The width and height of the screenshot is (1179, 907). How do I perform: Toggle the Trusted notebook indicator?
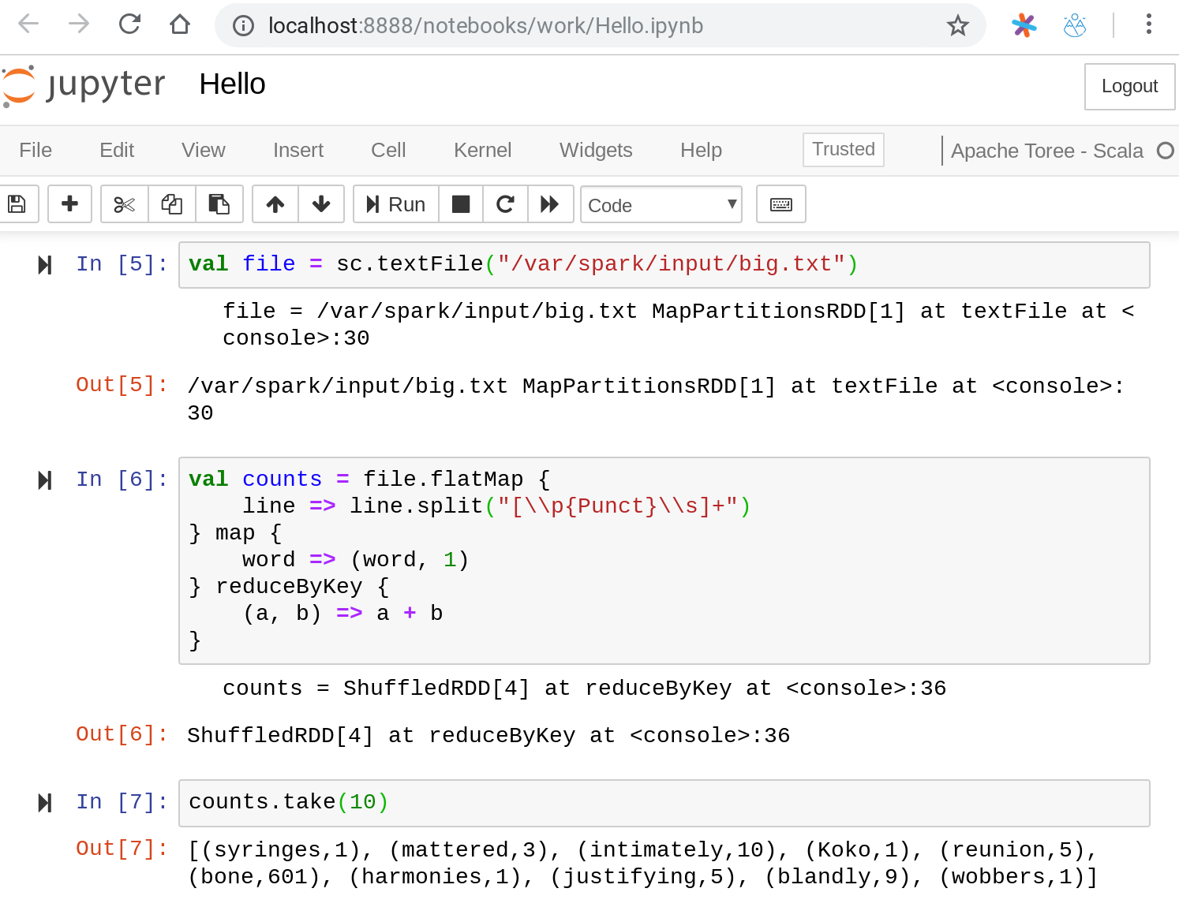click(x=843, y=149)
